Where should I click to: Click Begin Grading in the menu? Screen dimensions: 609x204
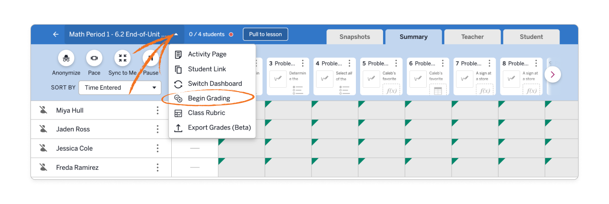[209, 98]
